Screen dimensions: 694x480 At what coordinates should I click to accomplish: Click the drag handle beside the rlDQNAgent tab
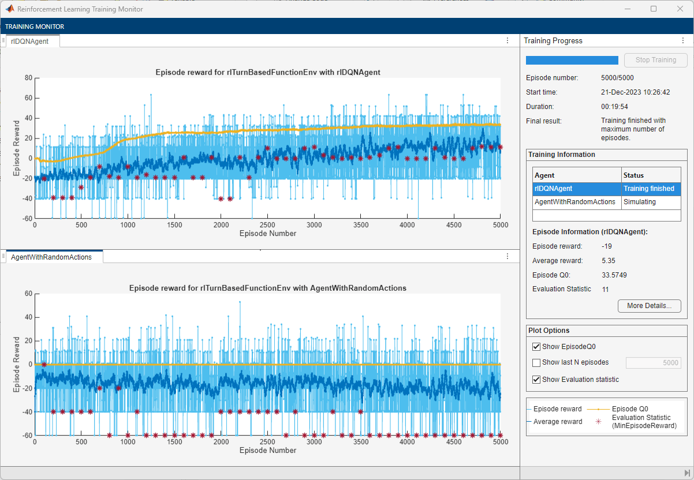[x=5, y=40]
